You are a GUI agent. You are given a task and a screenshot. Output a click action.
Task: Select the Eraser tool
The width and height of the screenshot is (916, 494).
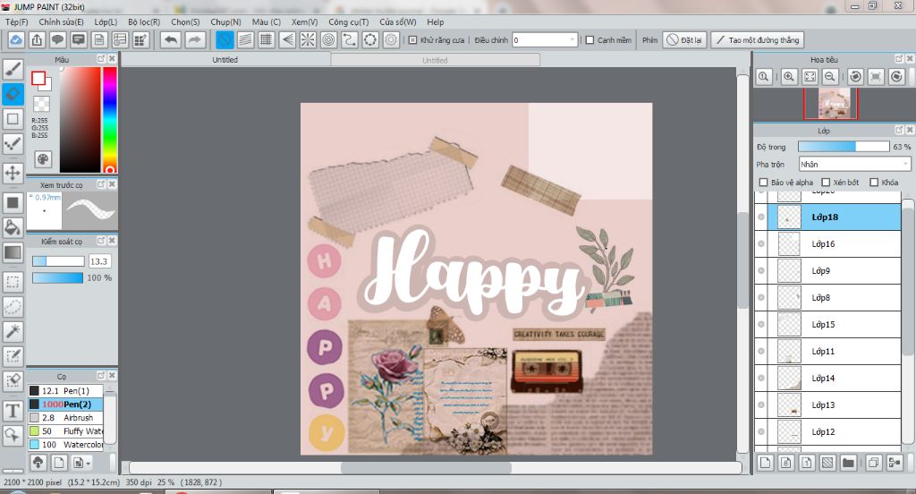(x=13, y=94)
